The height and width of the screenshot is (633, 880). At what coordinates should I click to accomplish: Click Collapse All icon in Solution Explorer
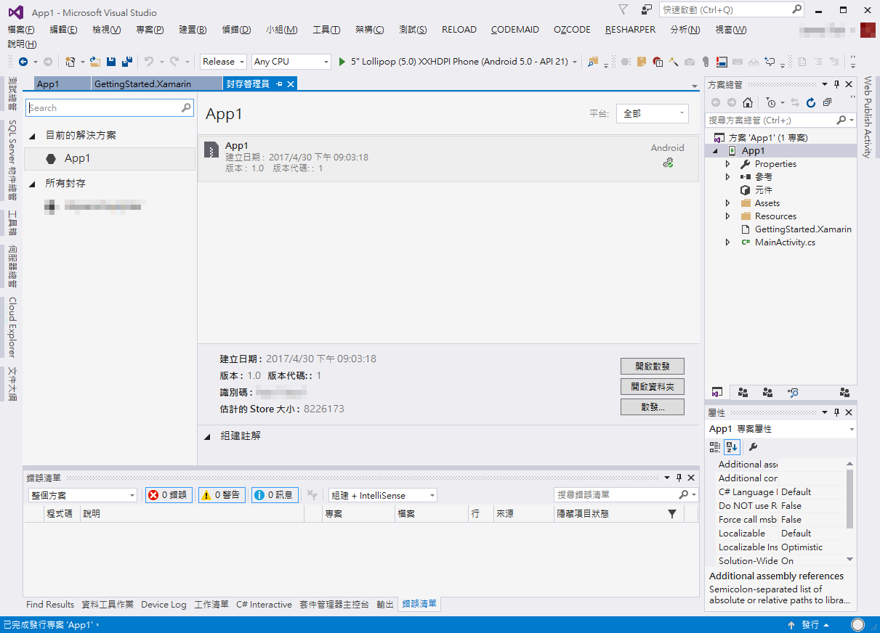click(x=827, y=103)
